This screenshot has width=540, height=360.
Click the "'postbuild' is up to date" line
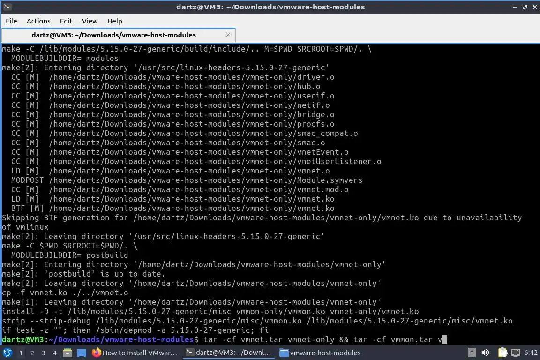click(84, 274)
